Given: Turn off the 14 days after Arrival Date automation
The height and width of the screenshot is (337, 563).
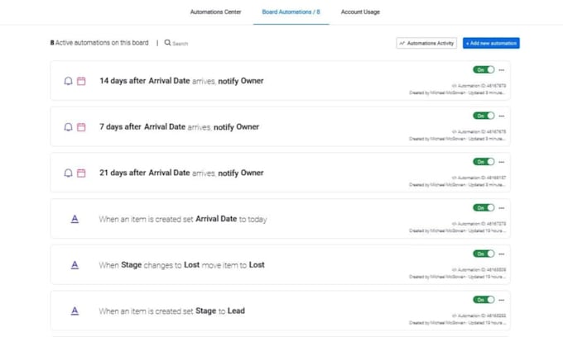Looking at the screenshot, I should pyautogui.click(x=484, y=70).
